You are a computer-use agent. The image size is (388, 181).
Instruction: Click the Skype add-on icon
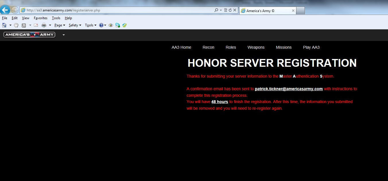[x=118, y=25]
